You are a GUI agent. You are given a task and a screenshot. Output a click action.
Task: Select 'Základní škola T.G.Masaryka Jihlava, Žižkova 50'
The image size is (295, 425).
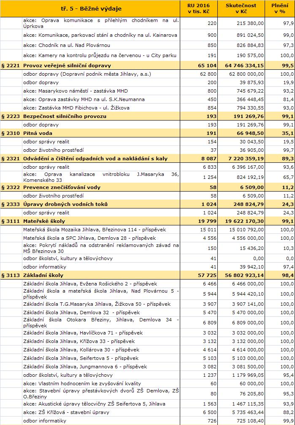[97, 304]
